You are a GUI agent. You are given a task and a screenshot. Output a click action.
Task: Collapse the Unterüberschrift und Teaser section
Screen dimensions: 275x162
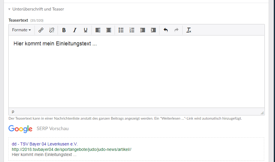[x=36, y=9]
